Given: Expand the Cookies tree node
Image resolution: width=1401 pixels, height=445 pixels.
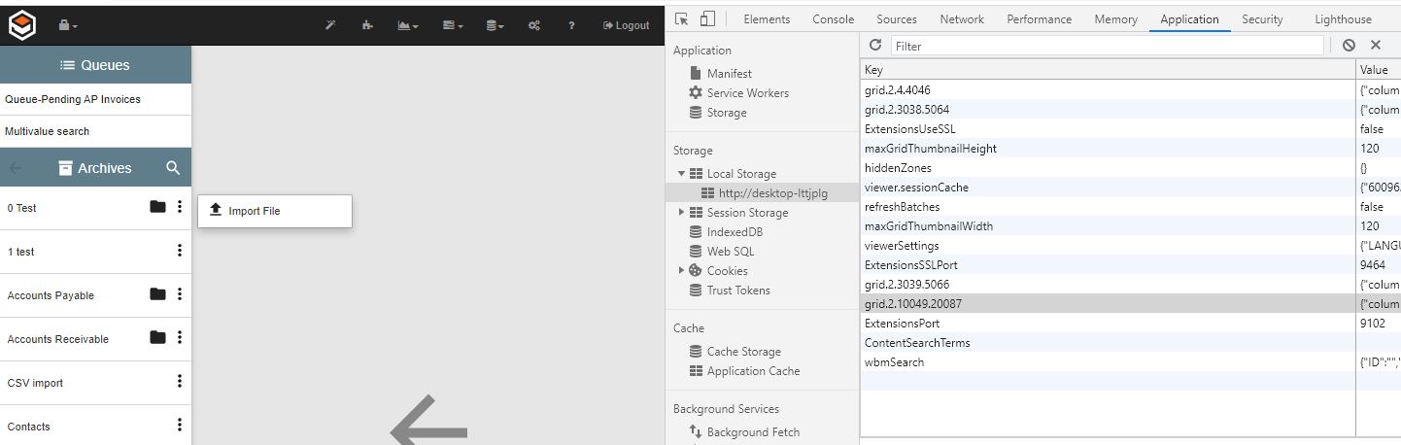Looking at the screenshot, I should coord(681,271).
